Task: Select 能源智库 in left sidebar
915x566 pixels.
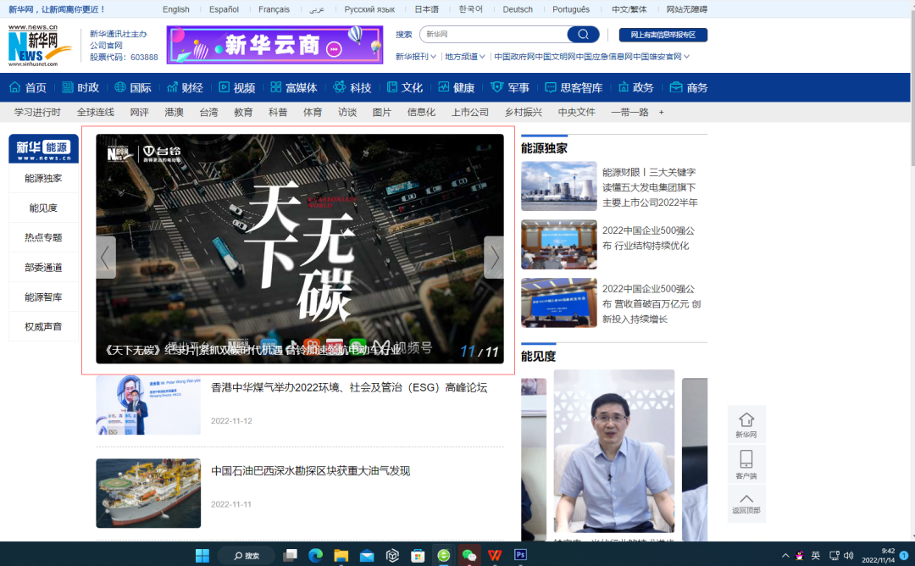Action: click(43, 297)
